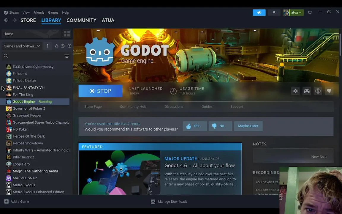The image size is (342, 214).
Task: Toggle the ready-to-play filter icon
Action: 69,46
